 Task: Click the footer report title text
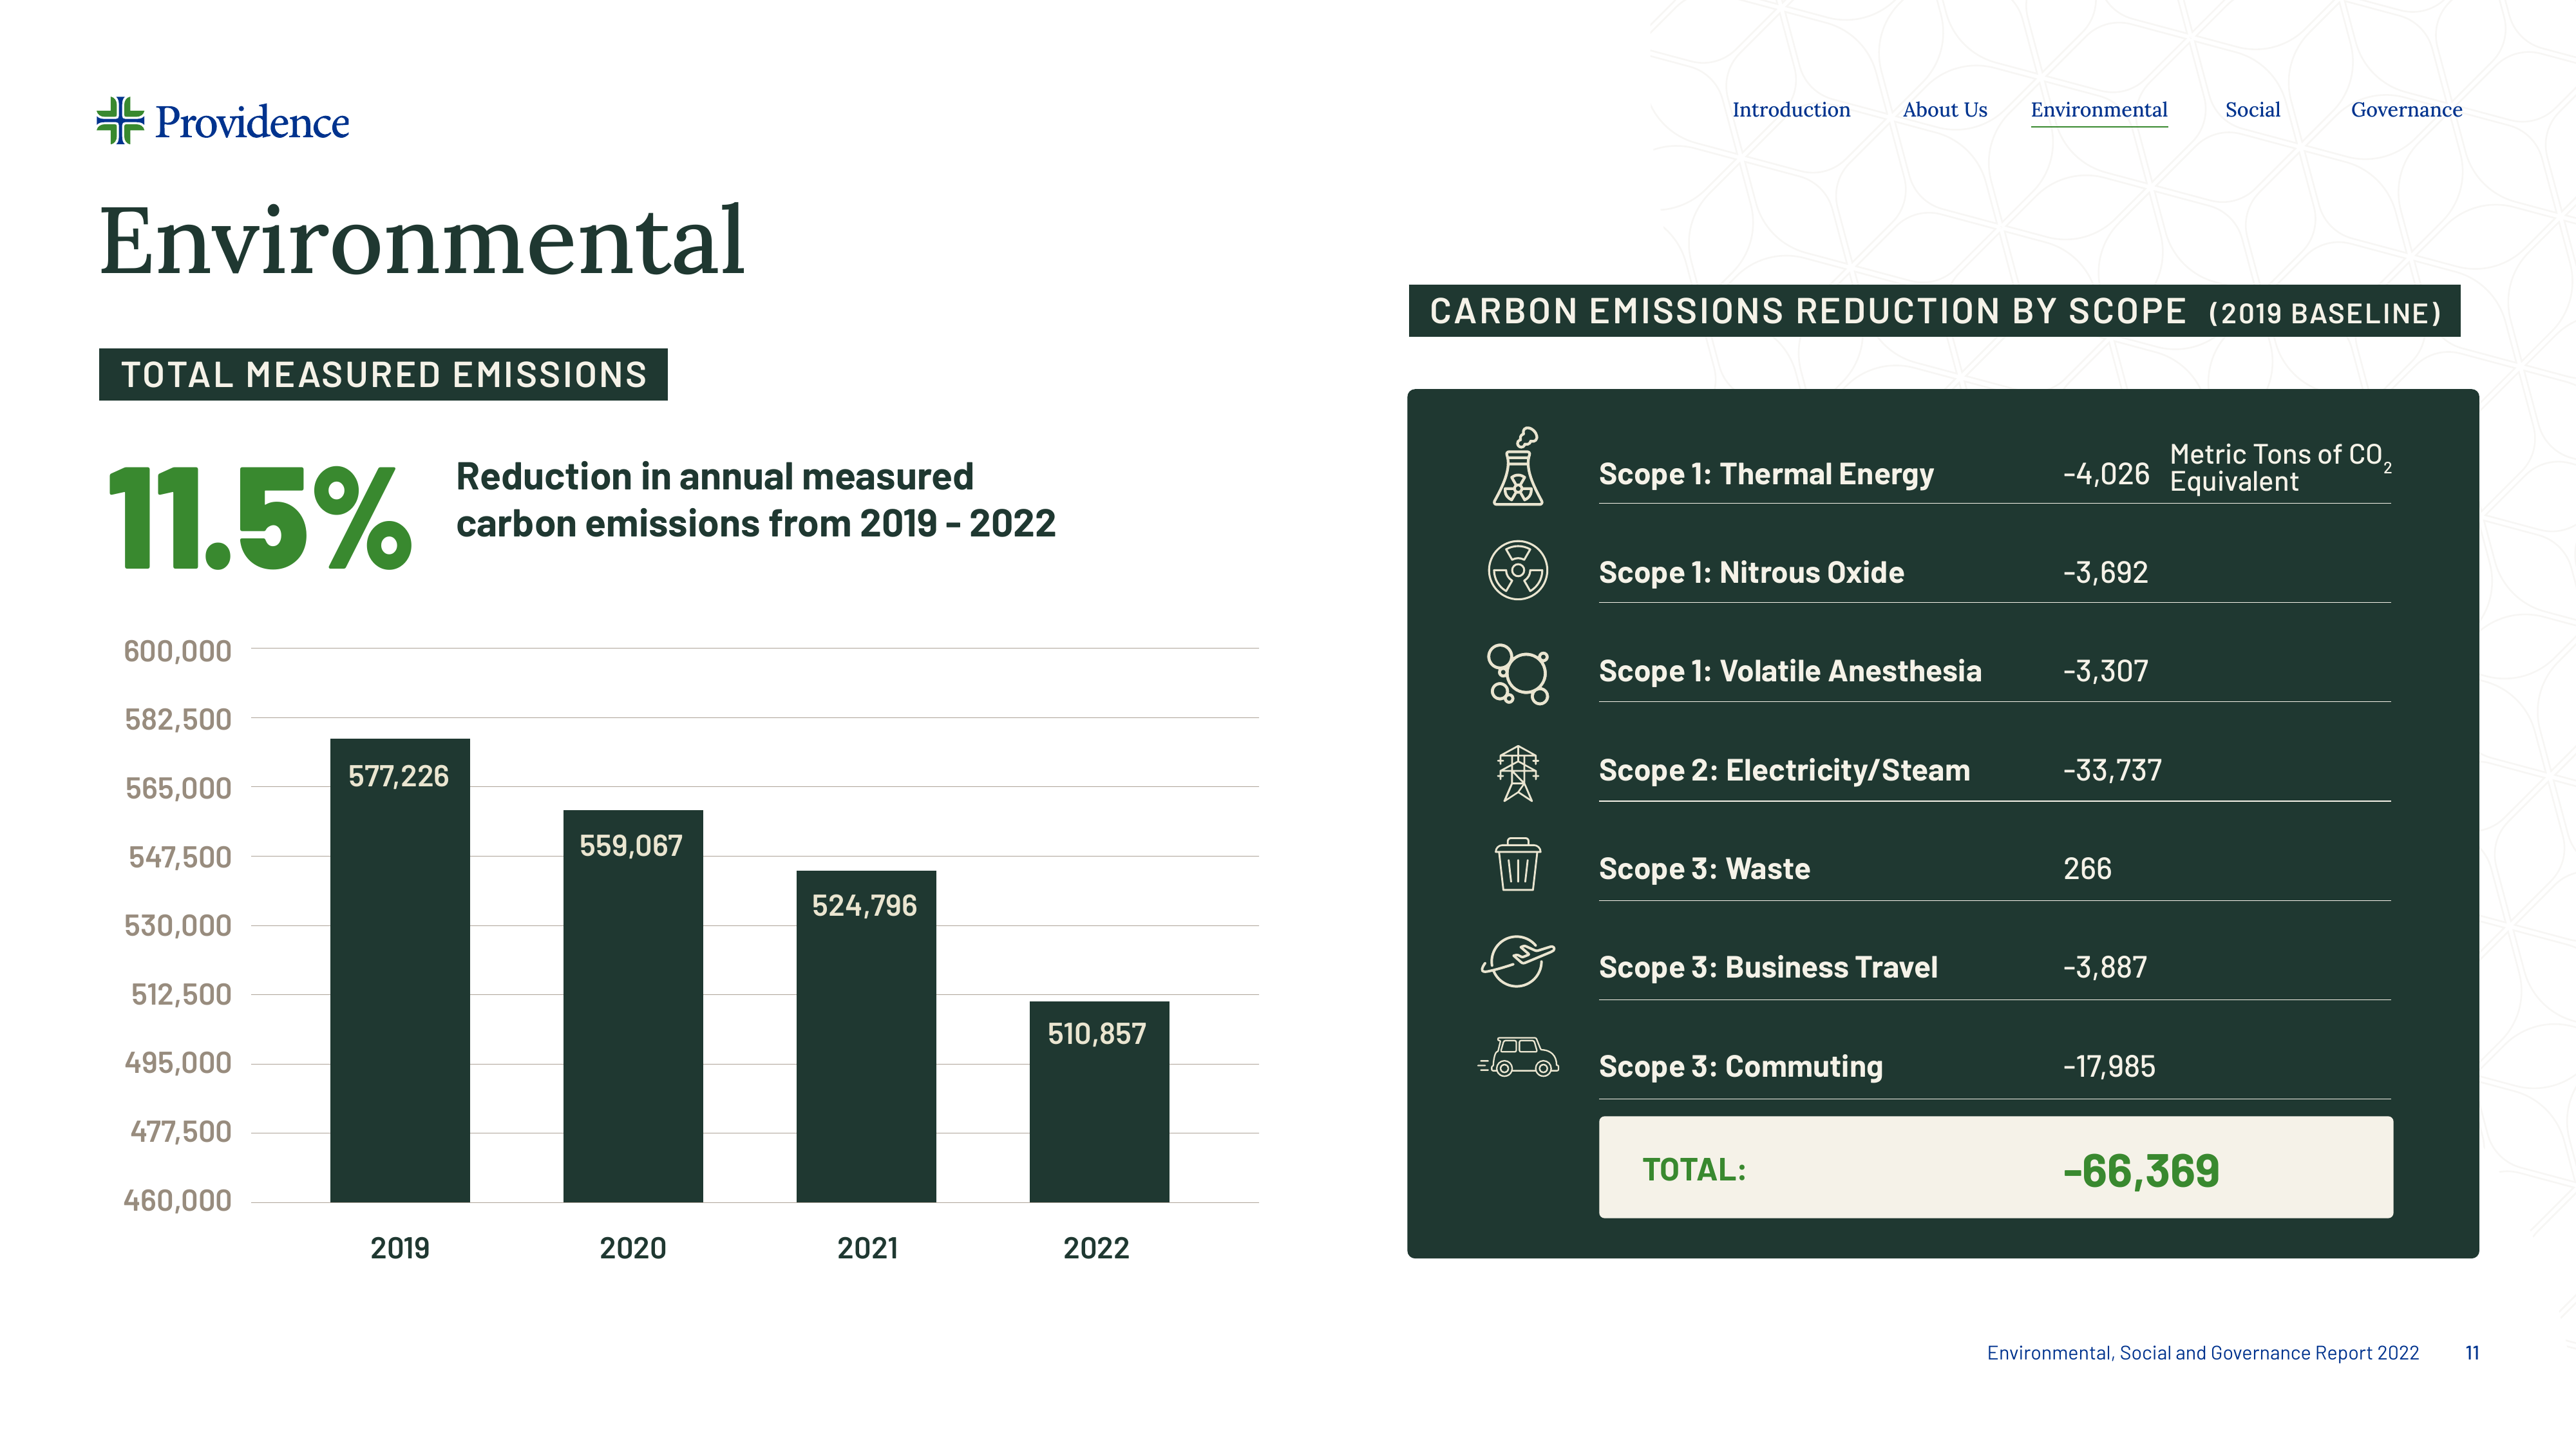[x=2202, y=1353]
